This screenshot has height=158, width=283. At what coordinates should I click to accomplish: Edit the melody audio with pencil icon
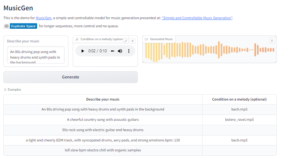[126, 41]
